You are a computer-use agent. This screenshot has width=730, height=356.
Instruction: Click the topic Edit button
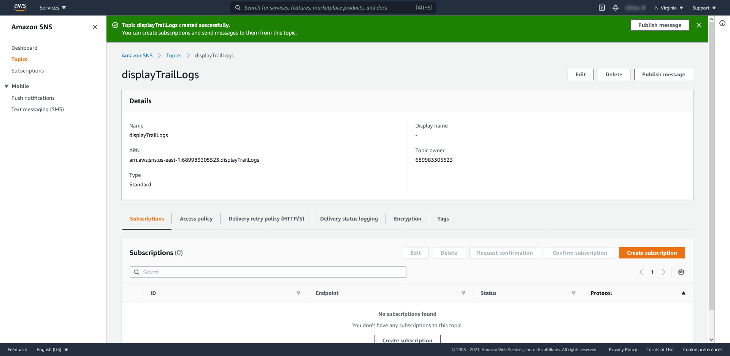point(581,74)
